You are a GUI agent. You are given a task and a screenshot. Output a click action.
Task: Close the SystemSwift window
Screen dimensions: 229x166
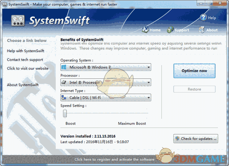220,3
